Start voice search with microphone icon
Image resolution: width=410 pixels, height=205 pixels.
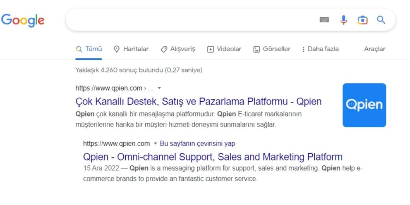344,20
